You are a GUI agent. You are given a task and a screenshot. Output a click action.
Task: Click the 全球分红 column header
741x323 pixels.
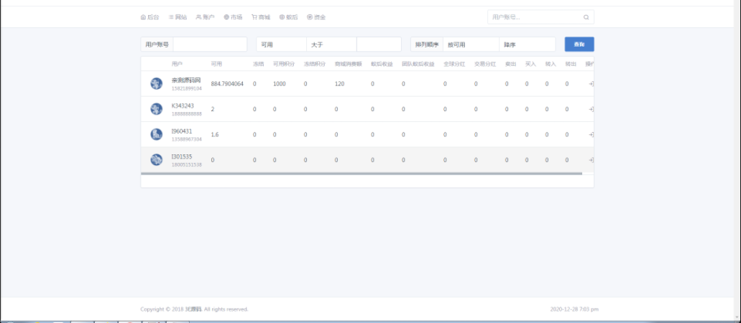pos(454,64)
